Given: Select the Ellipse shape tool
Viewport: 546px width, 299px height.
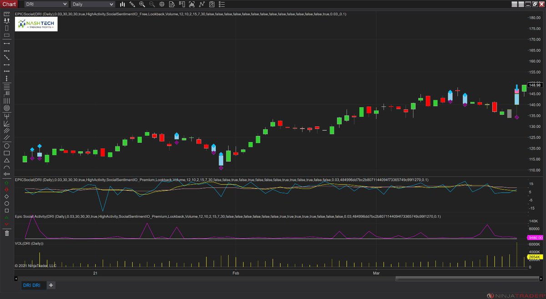Looking at the screenshot, I should (7, 146).
